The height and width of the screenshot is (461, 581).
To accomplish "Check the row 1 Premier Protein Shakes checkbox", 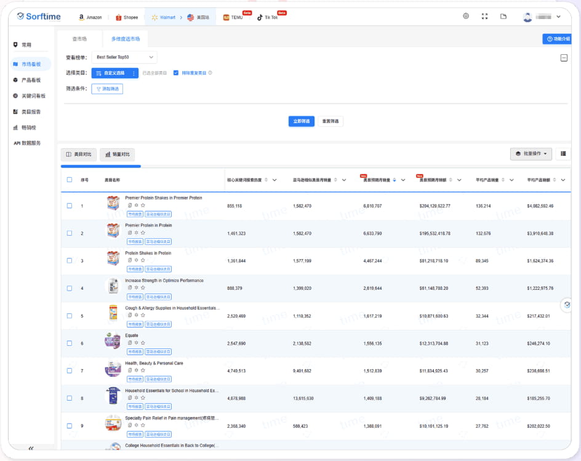I will [x=70, y=206].
